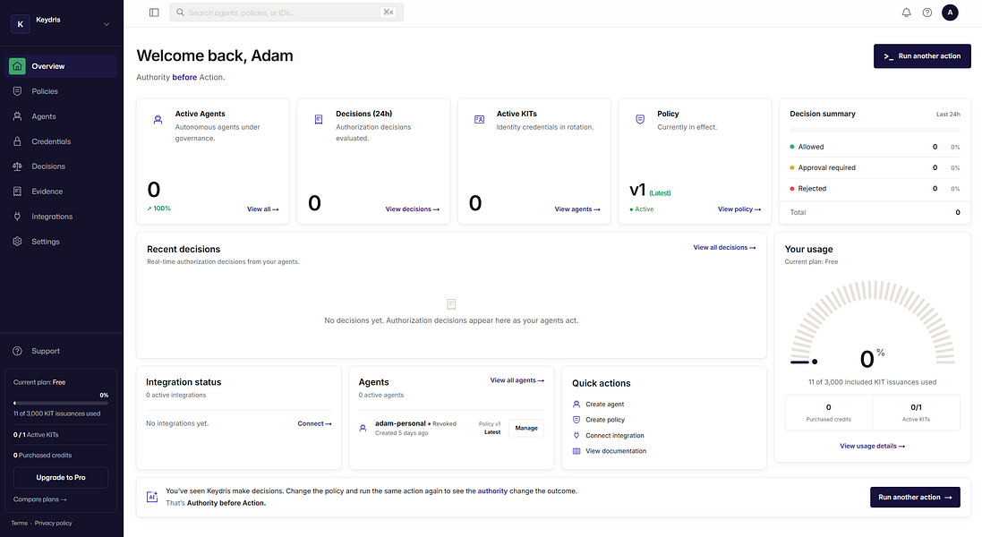Click the Policy card shield icon
This screenshot has height=537, width=982.
coord(640,120)
